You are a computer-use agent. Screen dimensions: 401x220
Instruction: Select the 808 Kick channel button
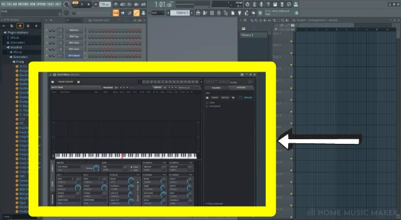(x=74, y=30)
